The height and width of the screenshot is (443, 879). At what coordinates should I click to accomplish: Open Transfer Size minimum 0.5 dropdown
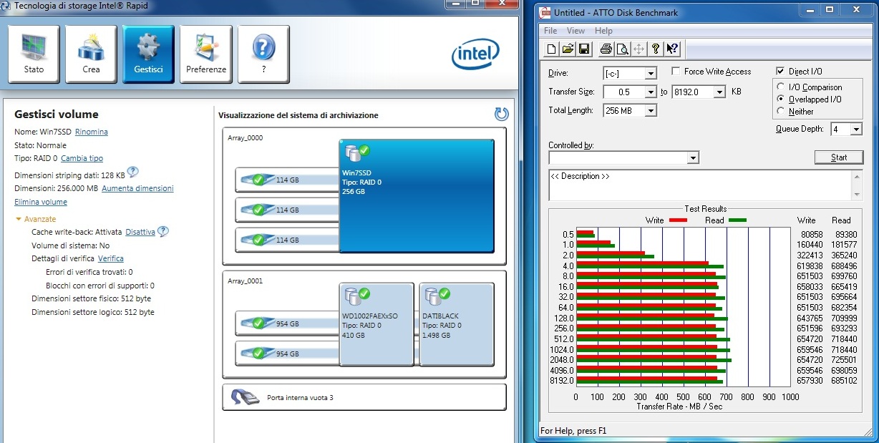click(x=651, y=92)
